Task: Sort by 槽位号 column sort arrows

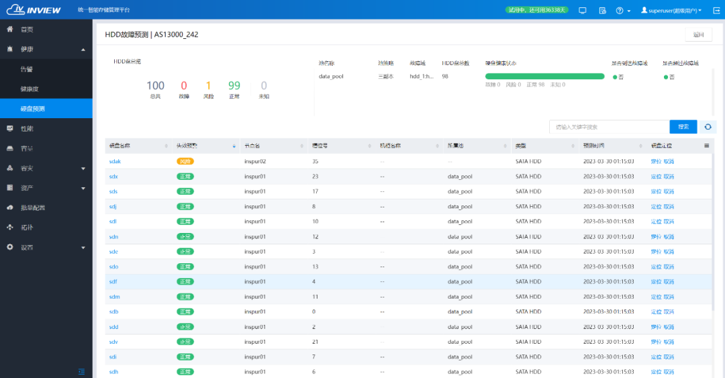Action: (369, 146)
